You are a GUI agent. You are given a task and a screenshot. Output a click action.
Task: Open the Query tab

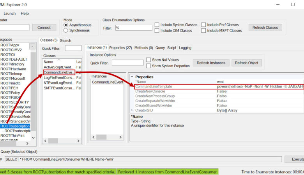(160, 48)
